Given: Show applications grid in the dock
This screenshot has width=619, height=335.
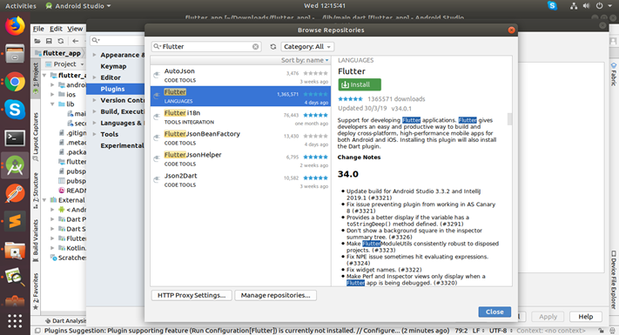Looking at the screenshot, I should pyautogui.click(x=15, y=321).
